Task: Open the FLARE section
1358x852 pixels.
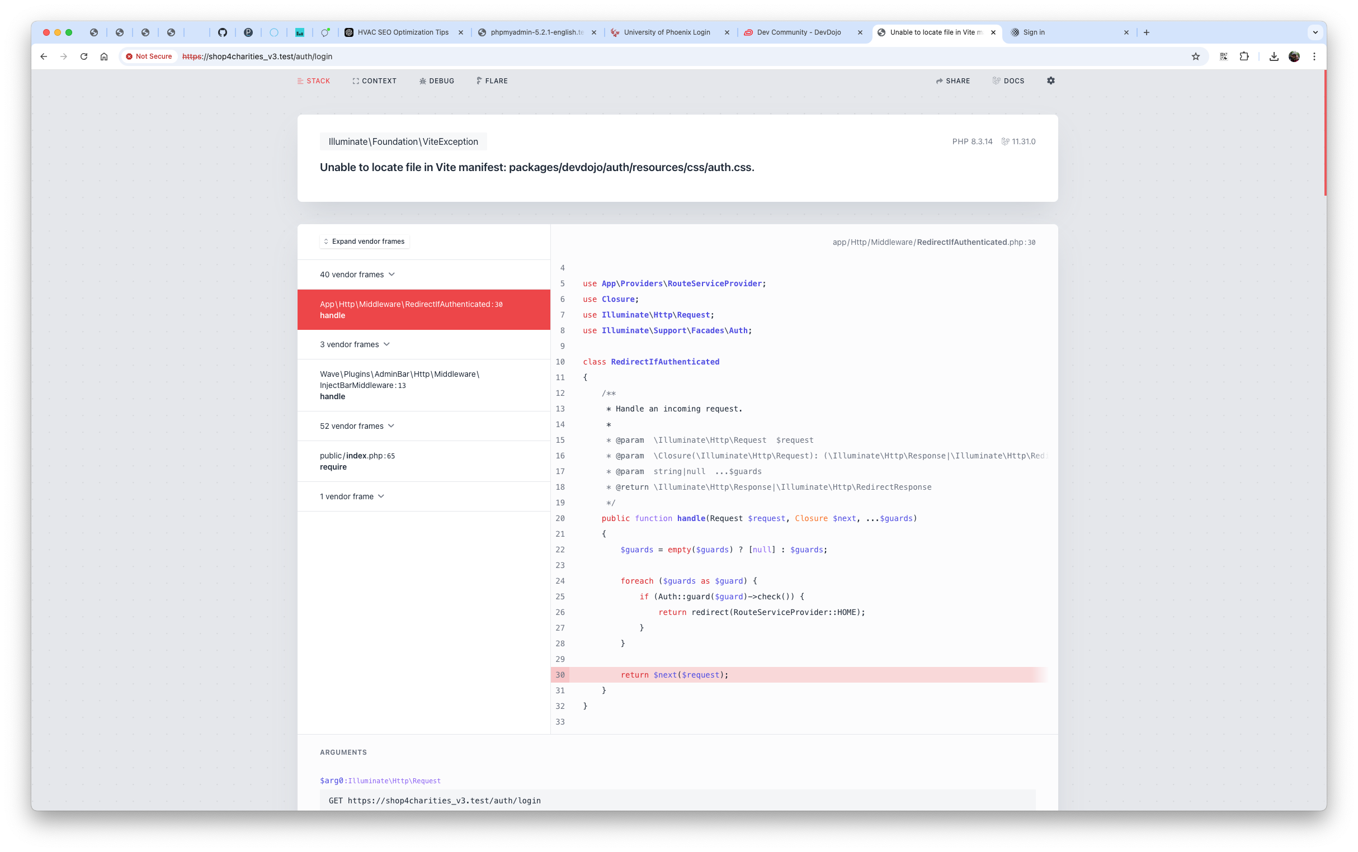Action: 492,81
